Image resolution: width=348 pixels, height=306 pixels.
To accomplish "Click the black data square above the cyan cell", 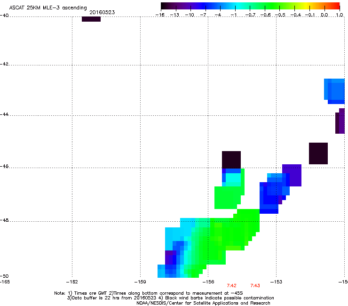I will pos(231,160).
